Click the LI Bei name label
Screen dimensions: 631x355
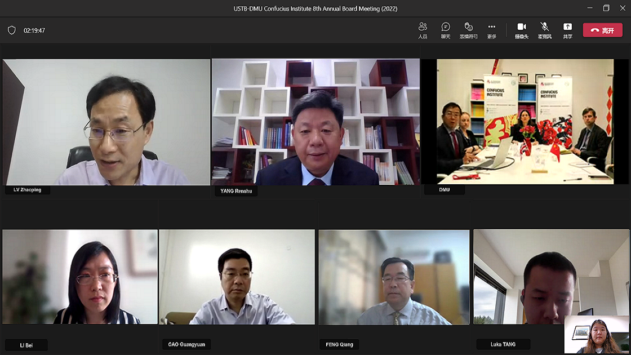click(x=26, y=345)
